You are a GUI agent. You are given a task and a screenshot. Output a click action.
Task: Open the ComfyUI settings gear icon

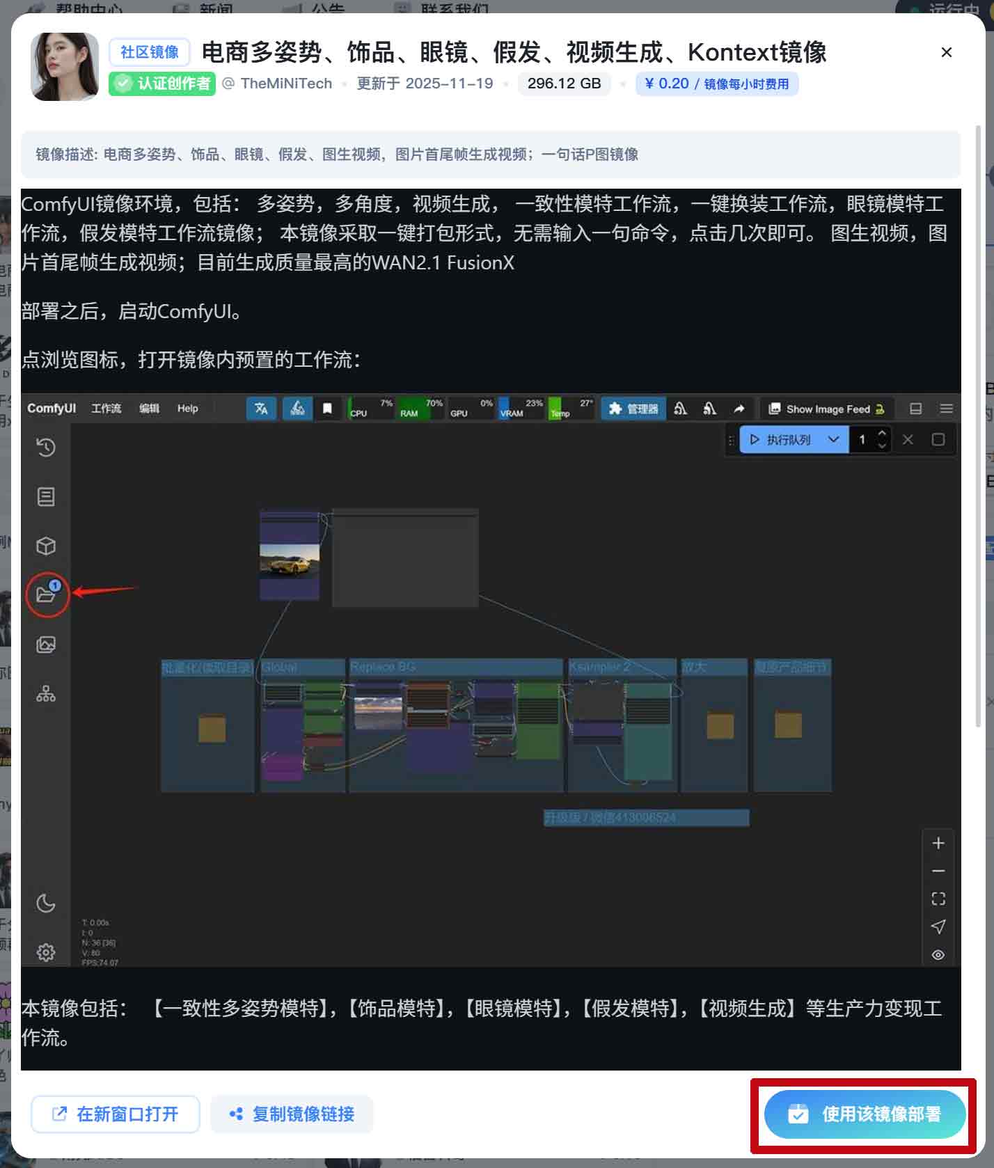pos(46,952)
